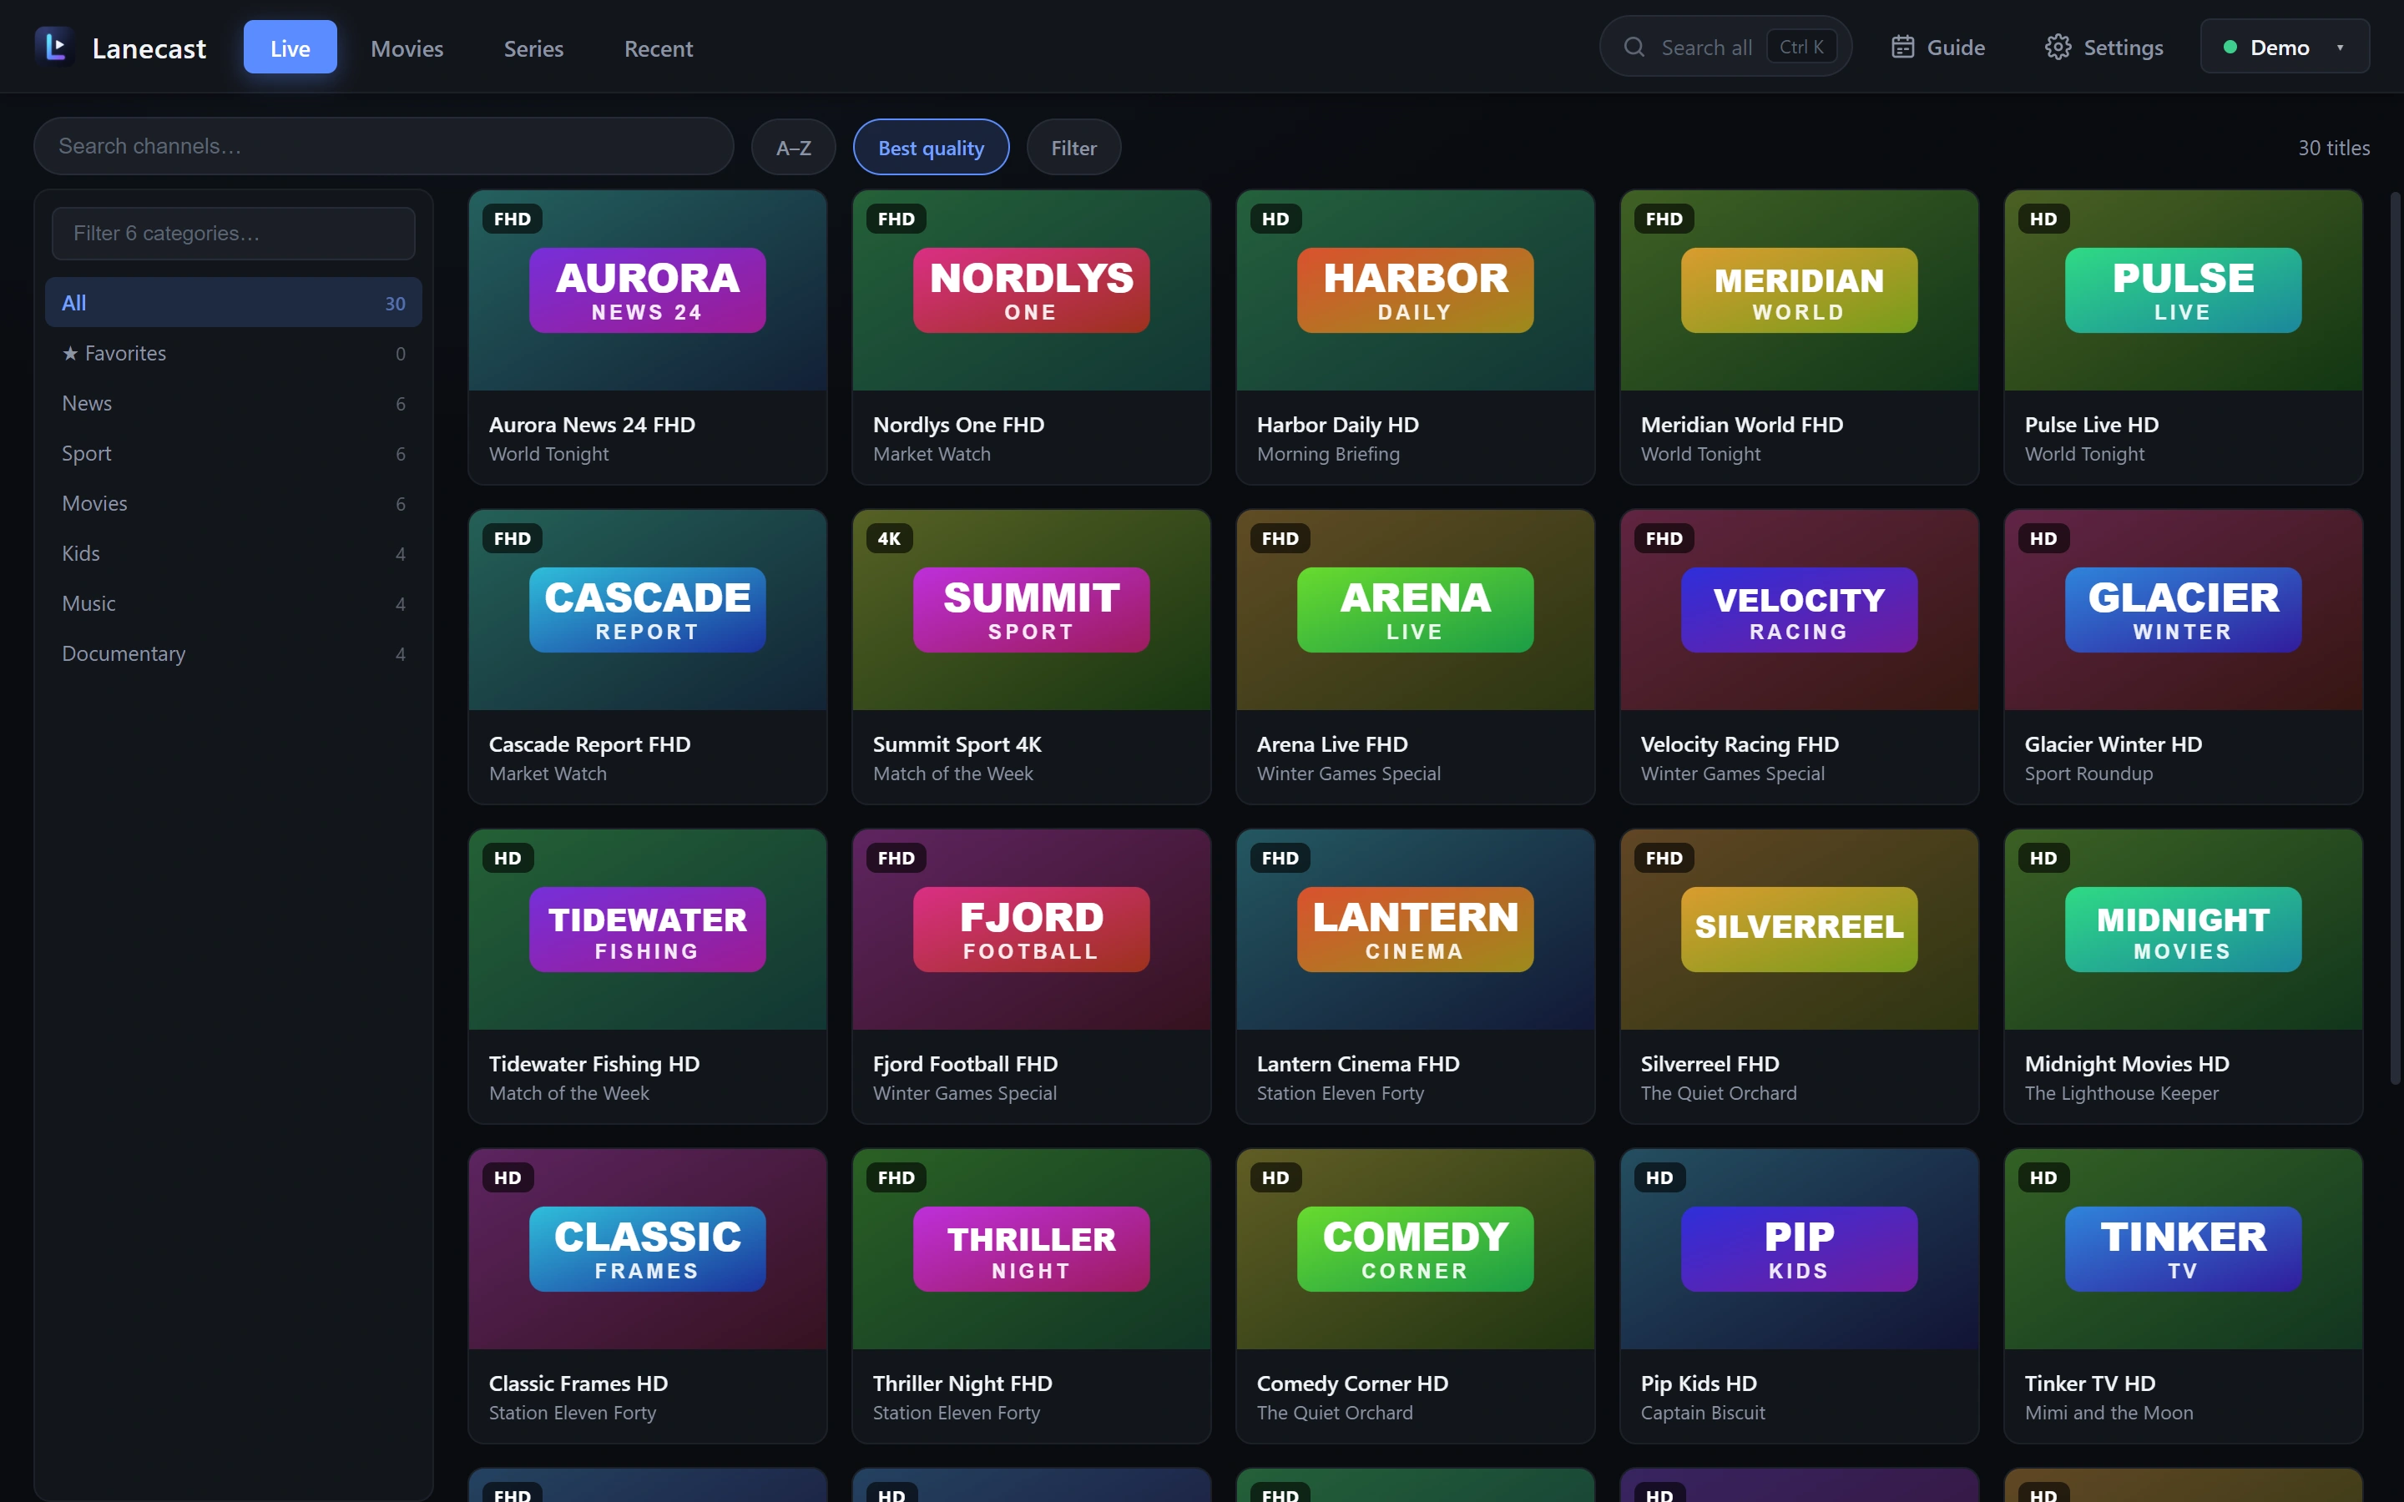
Task: Toggle Best quality sorting
Action: click(931, 148)
